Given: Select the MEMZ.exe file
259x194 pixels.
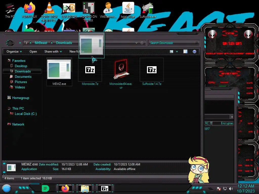Looking at the screenshot, I should point(59,72).
